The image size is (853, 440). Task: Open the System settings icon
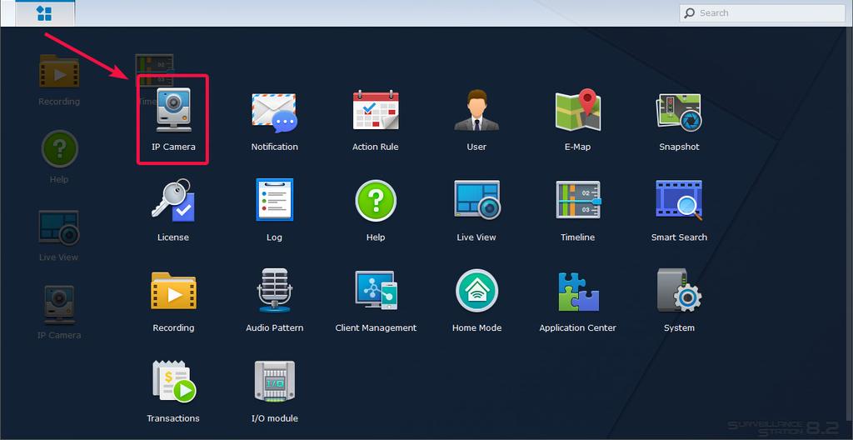click(680, 290)
